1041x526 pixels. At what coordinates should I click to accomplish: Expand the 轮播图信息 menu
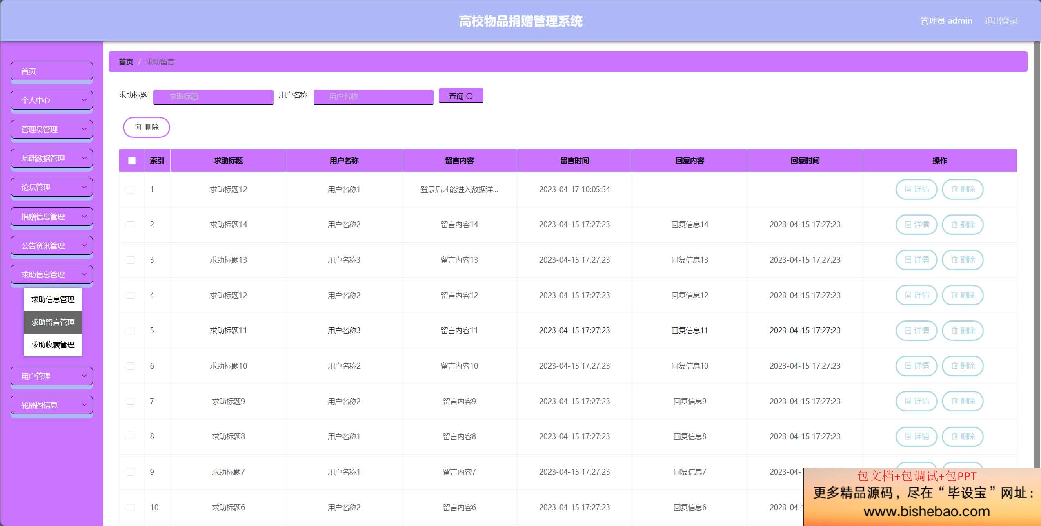pyautogui.click(x=52, y=405)
